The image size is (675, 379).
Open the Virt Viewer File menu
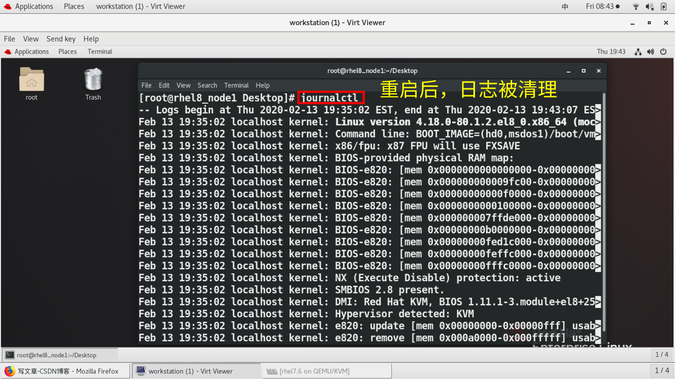[x=9, y=39]
